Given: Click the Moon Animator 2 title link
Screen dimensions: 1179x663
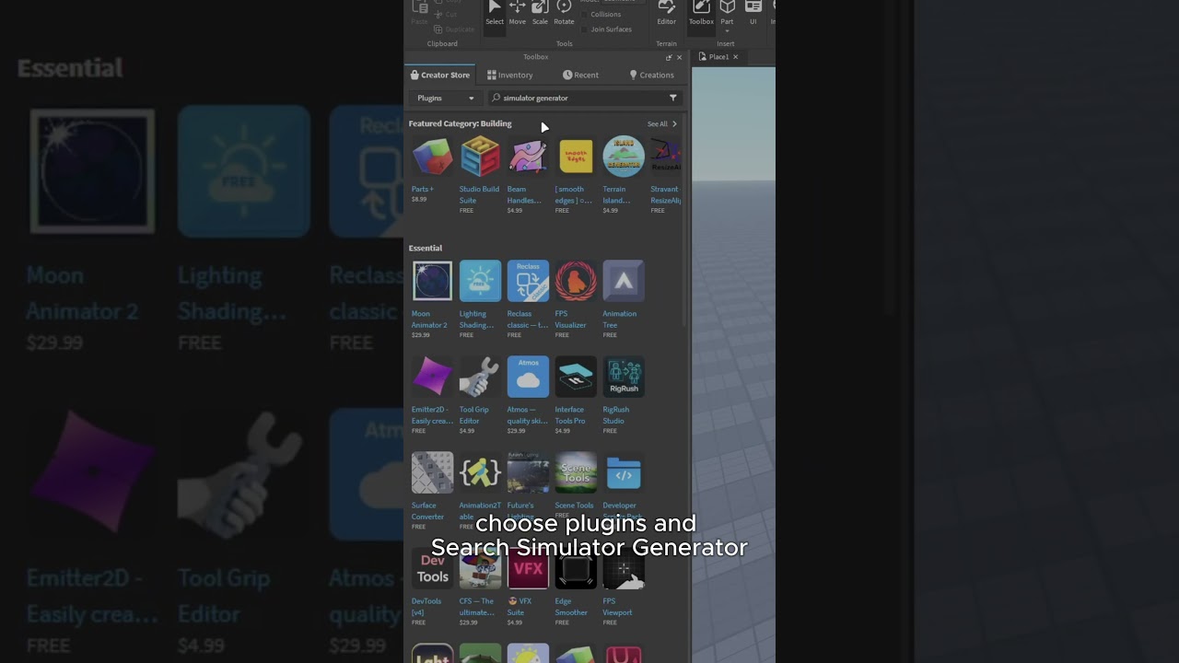Looking at the screenshot, I should coord(429,320).
